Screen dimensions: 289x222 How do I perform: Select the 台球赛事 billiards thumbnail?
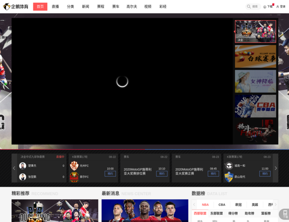point(255,56)
